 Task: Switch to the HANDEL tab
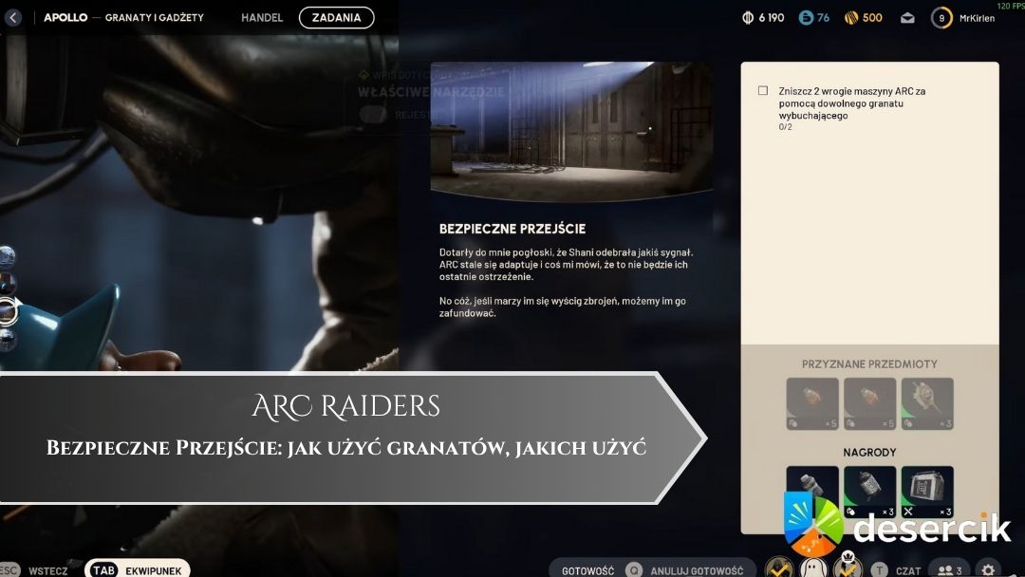pos(262,17)
